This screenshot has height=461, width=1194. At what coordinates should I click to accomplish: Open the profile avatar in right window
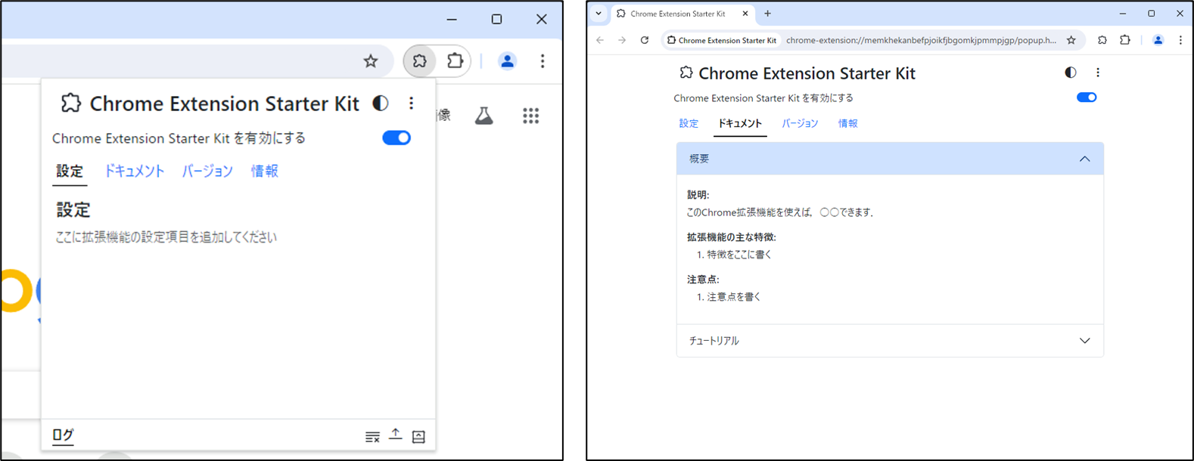tap(1158, 40)
